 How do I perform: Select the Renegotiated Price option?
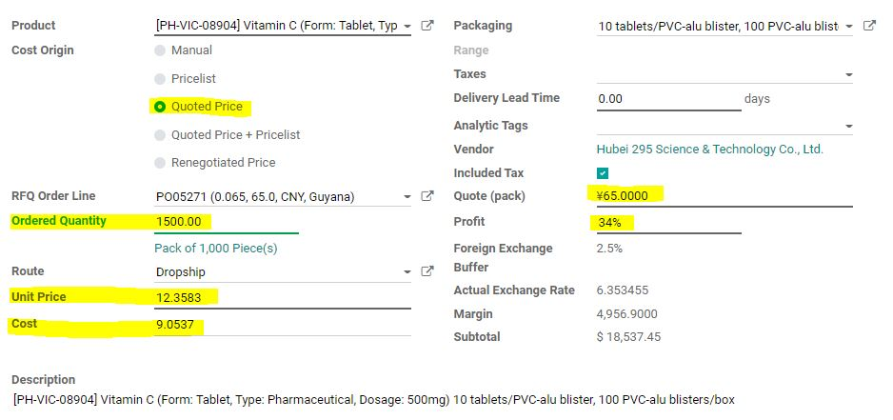(x=160, y=163)
